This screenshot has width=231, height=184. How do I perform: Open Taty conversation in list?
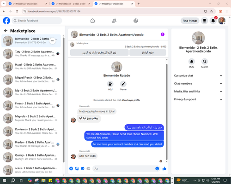pos(31,54)
